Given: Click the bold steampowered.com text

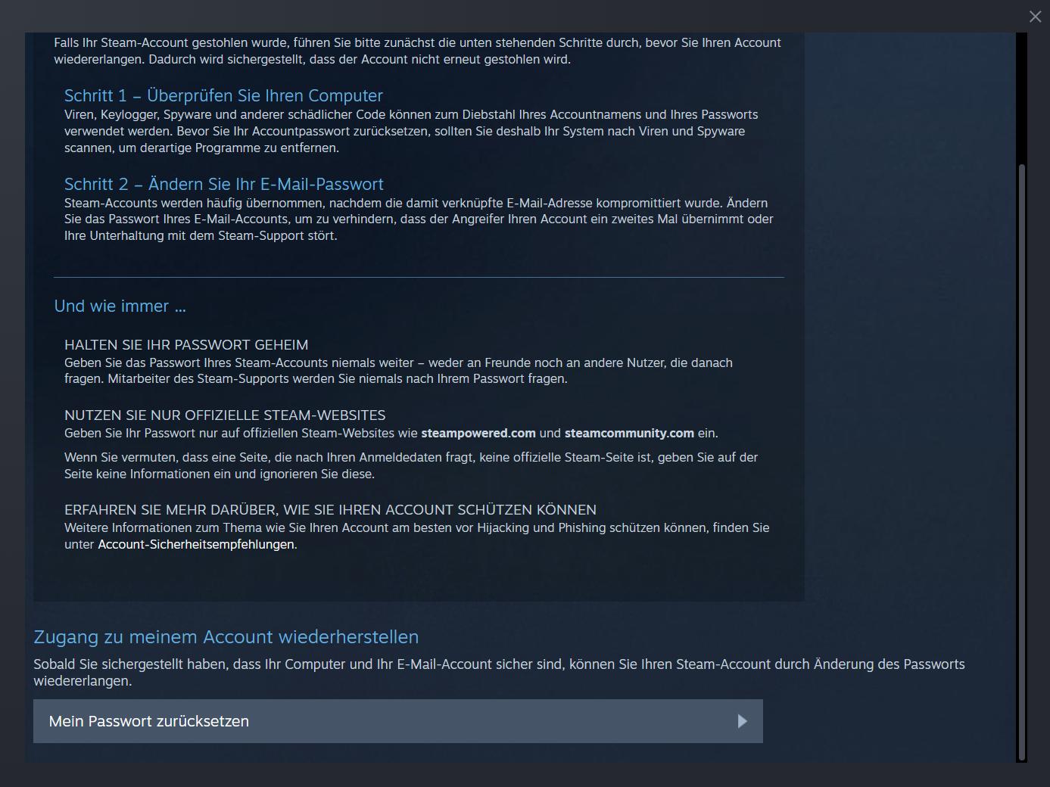Looking at the screenshot, I should click(x=478, y=433).
